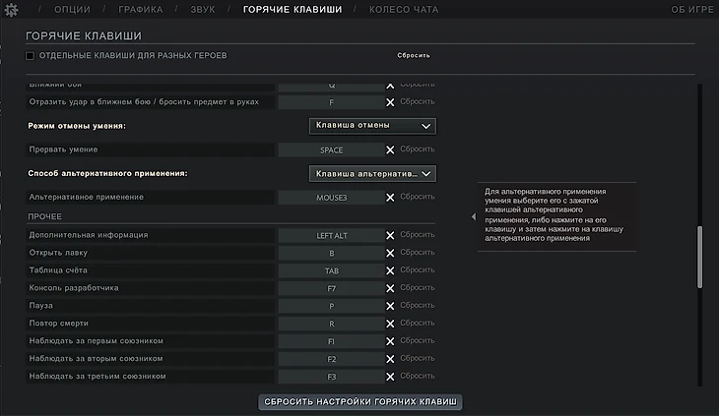
Task: Open the ОБ ИГРЕ section
Action: [692, 9]
